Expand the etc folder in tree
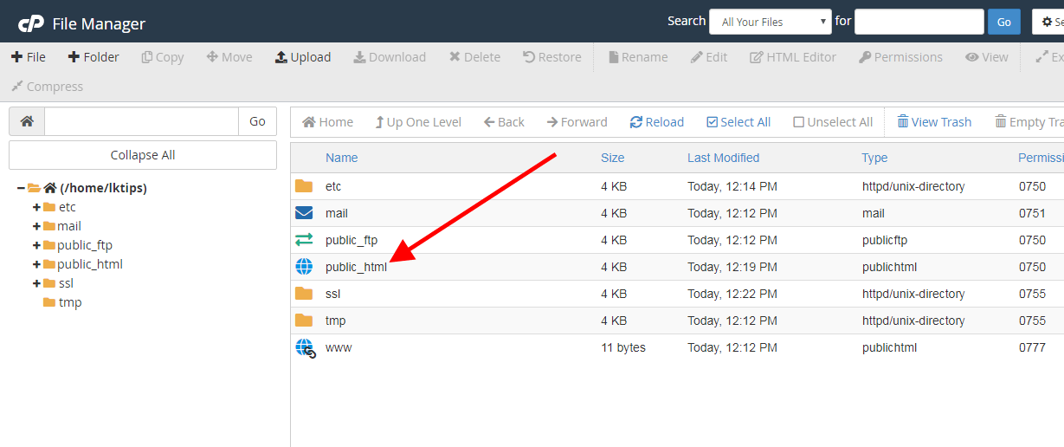The image size is (1064, 447). pos(36,207)
